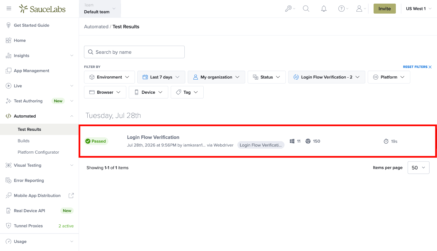Open the My organization filter
Image resolution: width=437 pixels, height=251 pixels.
pos(216,77)
